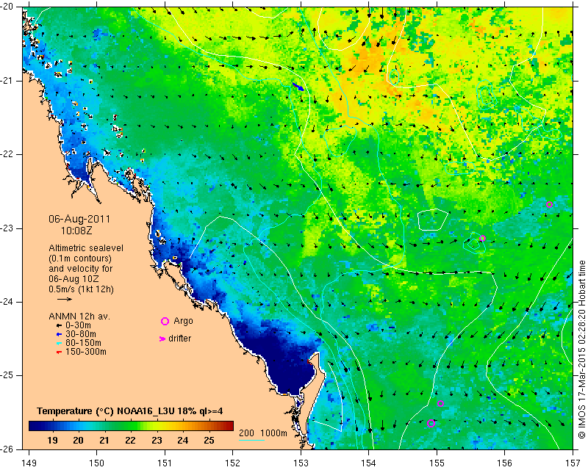Click the magenta drifter symbol in the legend

pos(162,339)
